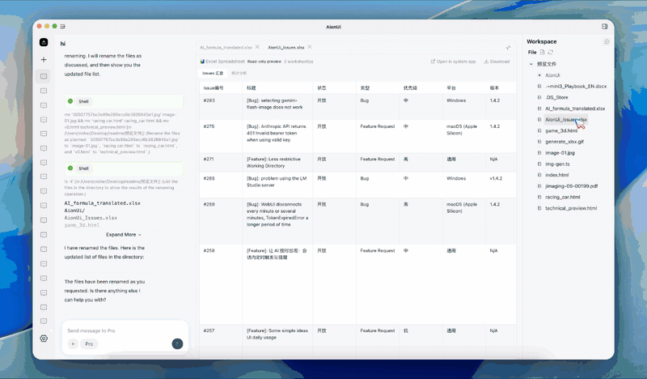Click the round icon beside Workspace title
647x379 pixels.
[x=607, y=42]
